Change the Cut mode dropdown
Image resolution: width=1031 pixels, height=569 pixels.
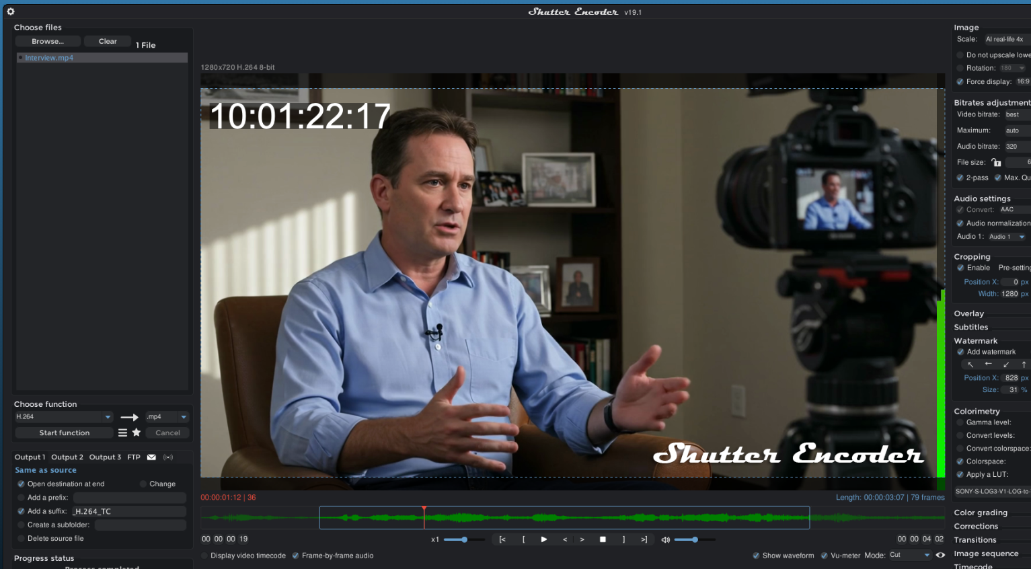tap(911, 555)
